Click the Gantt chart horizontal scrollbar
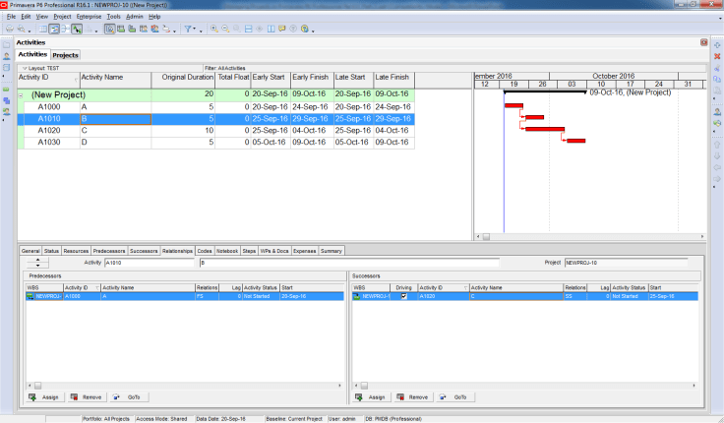This screenshot has height=423, width=724. (x=588, y=237)
